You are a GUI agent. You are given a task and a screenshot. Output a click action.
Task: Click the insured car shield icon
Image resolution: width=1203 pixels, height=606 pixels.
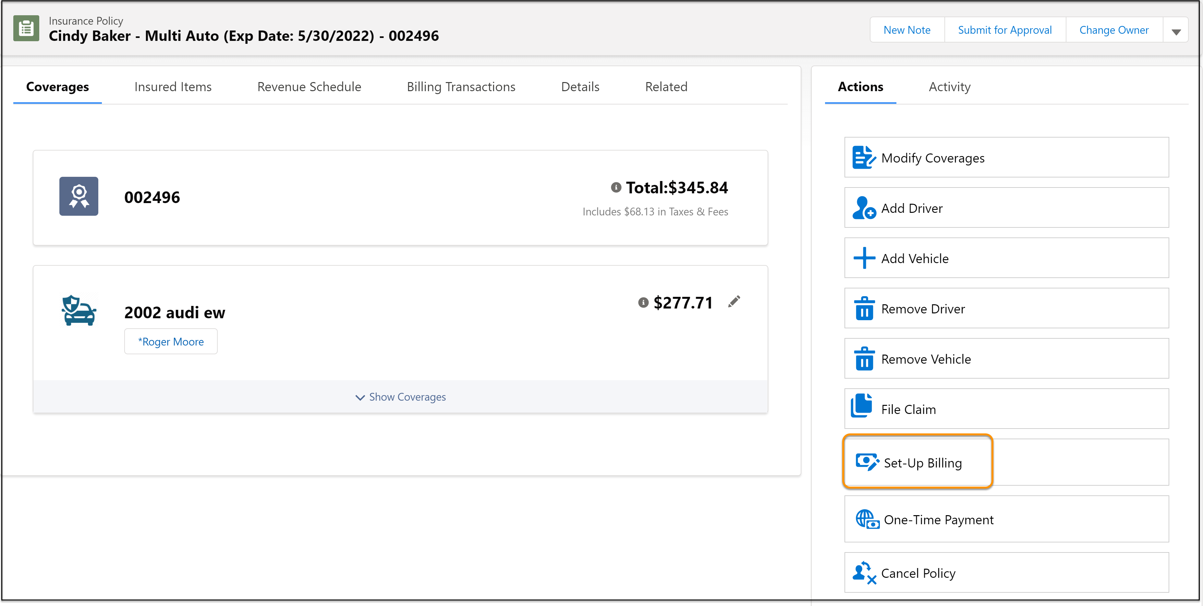pyautogui.click(x=79, y=310)
